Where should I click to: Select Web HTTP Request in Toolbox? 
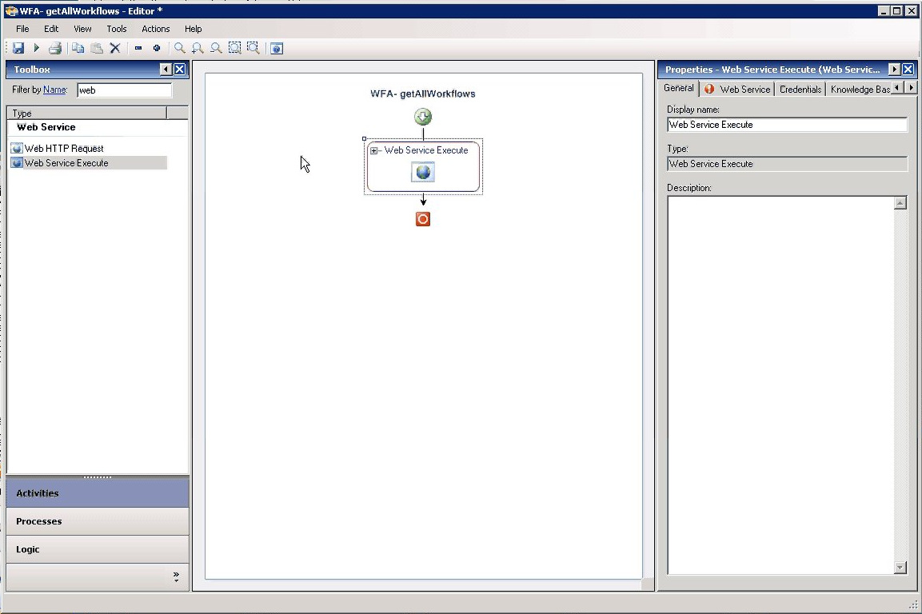click(x=63, y=148)
